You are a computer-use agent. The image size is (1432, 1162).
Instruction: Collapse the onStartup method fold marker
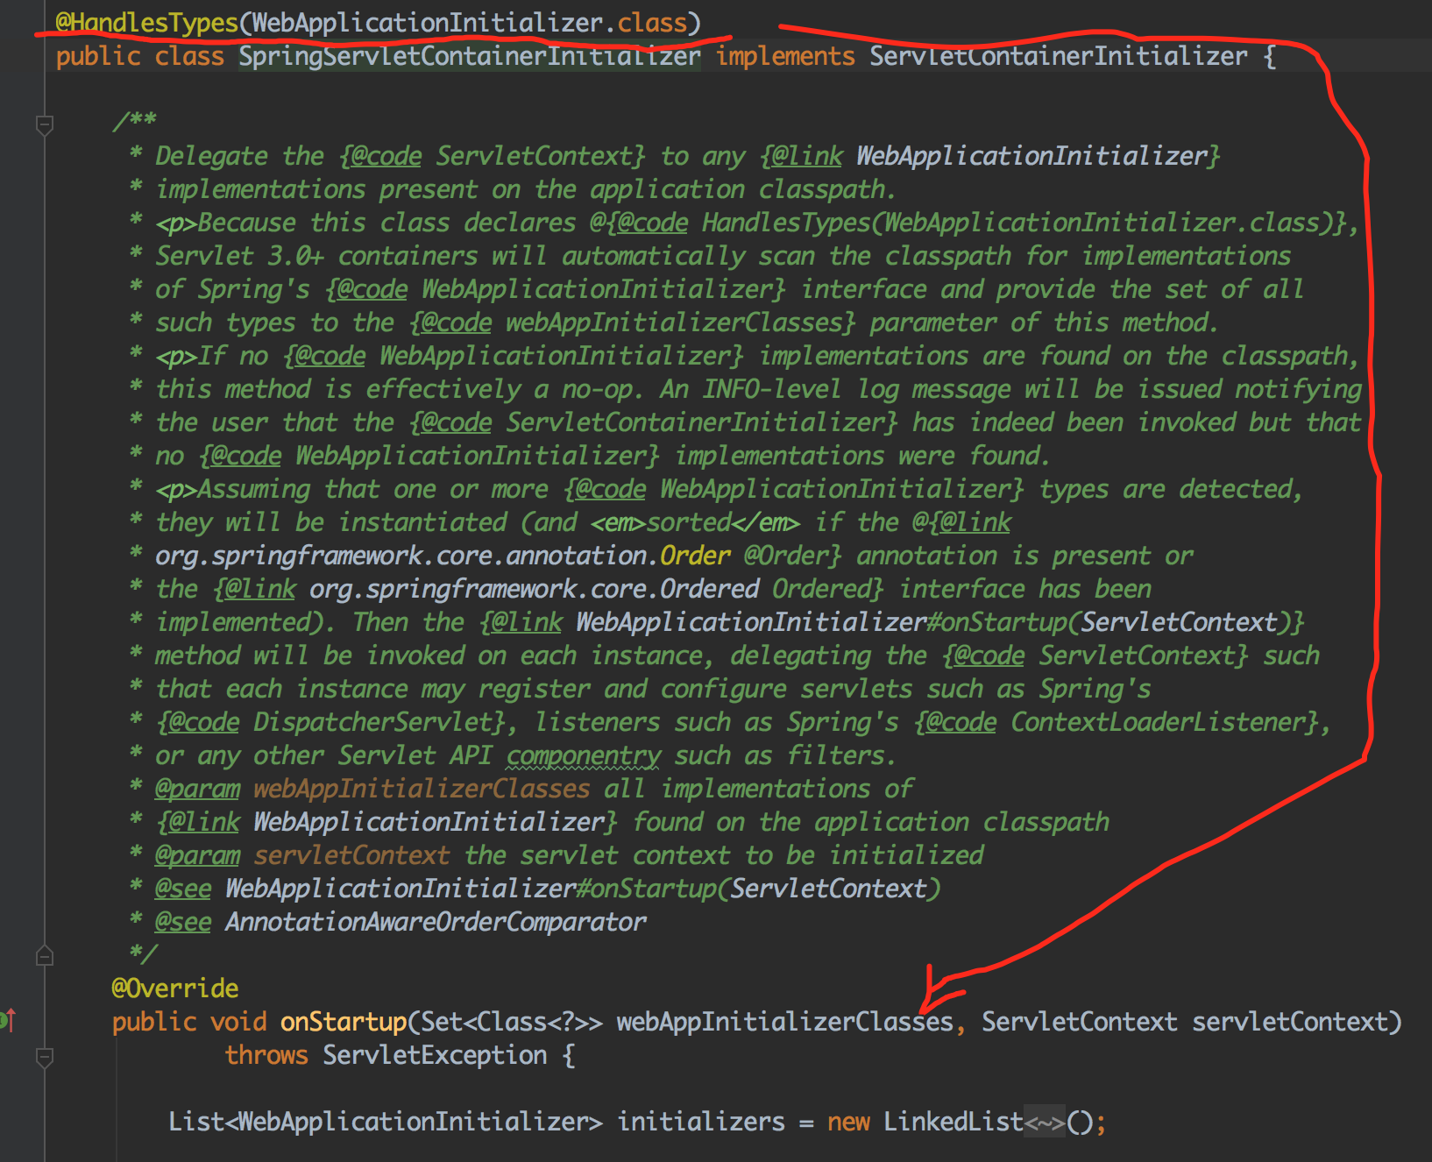click(x=45, y=1058)
